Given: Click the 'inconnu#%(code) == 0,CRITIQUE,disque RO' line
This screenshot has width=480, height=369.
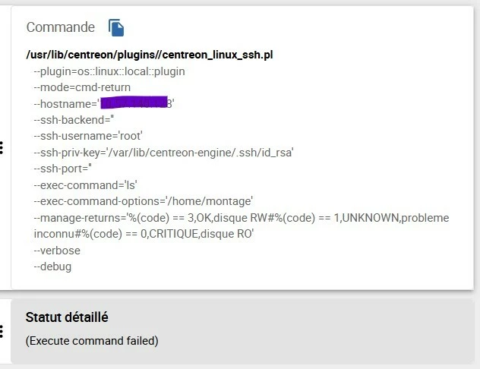Looking at the screenshot, I should click(144, 234).
